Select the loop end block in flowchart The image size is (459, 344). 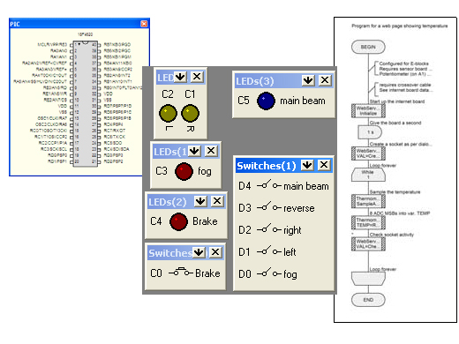368,279
